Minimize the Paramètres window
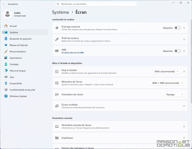192x149 pixels. pos(173,3)
